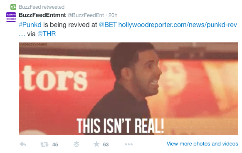Viewport: 242px width, 153px height.
Task: Reply to the tweet with arrow icon
Action: click(23, 144)
